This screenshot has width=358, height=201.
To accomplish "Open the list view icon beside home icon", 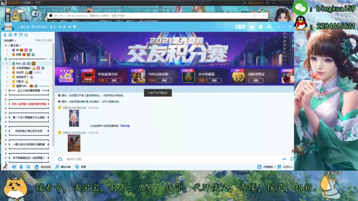I will [x=260, y=27].
